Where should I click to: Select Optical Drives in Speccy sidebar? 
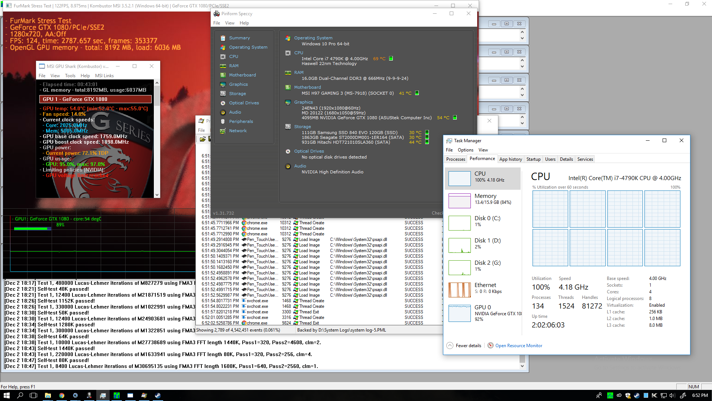point(244,103)
